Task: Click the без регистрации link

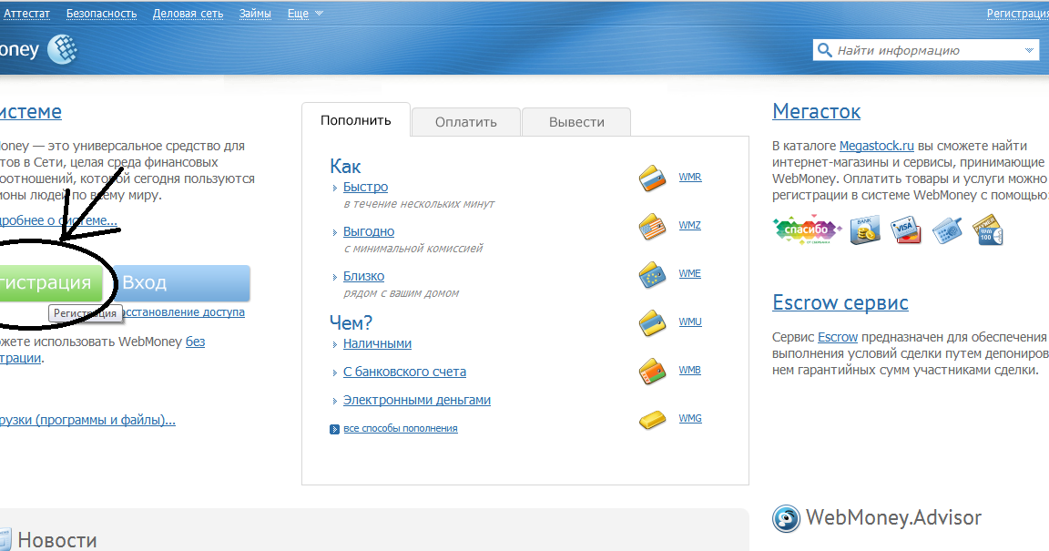Action: (196, 342)
